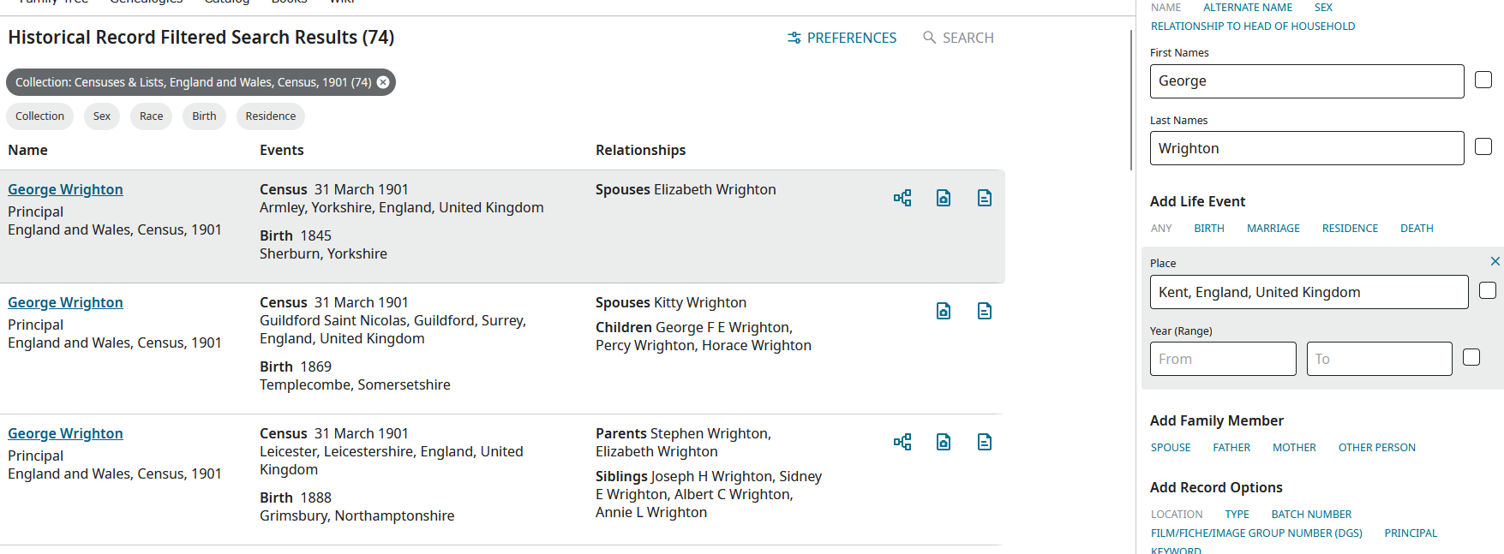Image resolution: width=1504 pixels, height=554 pixels.
Task: Open record details icon for Armley census result
Action: [985, 198]
